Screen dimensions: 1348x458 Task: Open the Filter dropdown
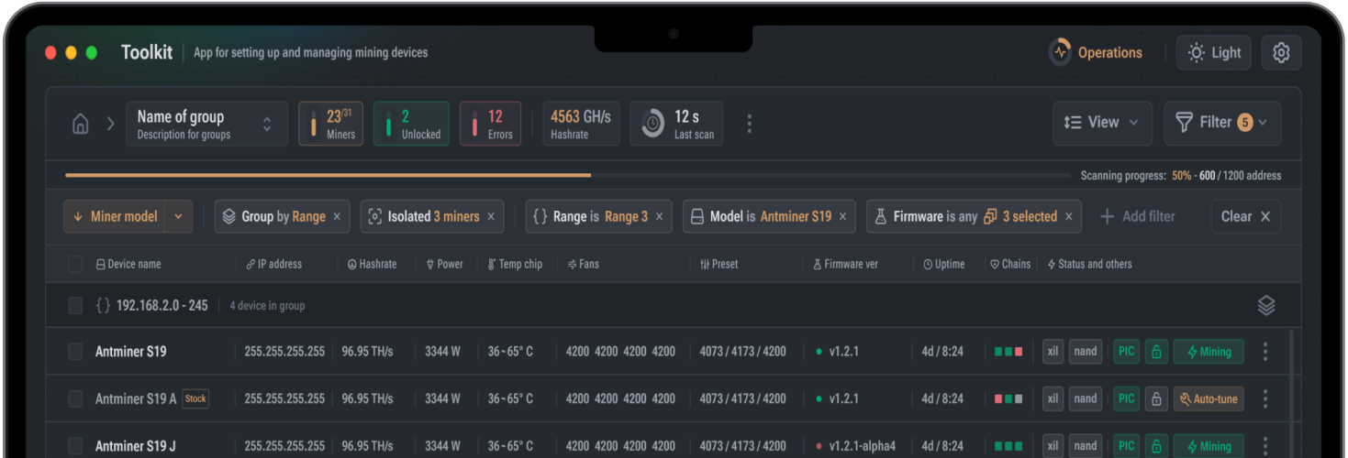click(x=1222, y=123)
